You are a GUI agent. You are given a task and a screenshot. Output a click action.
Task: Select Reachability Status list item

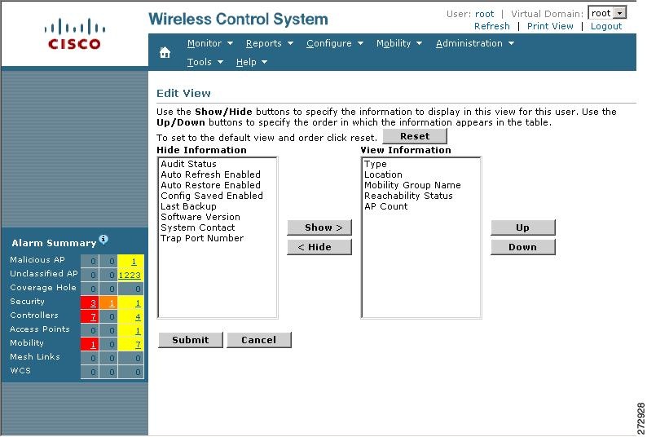pos(408,196)
